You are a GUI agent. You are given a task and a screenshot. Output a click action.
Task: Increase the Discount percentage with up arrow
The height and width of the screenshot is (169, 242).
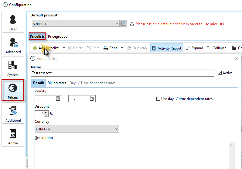tap(46, 112)
